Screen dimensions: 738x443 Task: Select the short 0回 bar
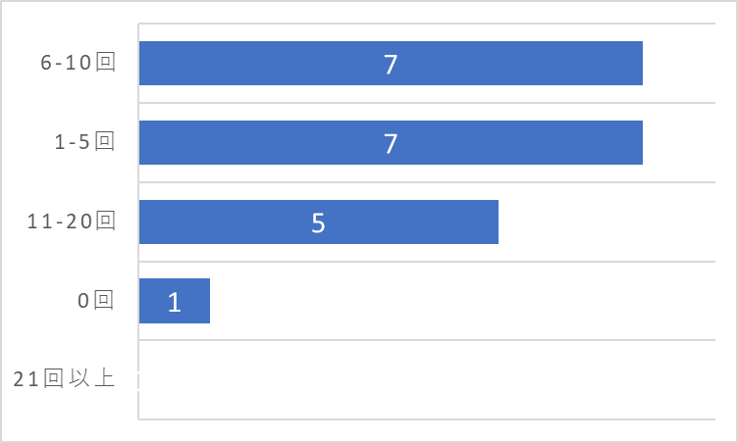coord(175,301)
